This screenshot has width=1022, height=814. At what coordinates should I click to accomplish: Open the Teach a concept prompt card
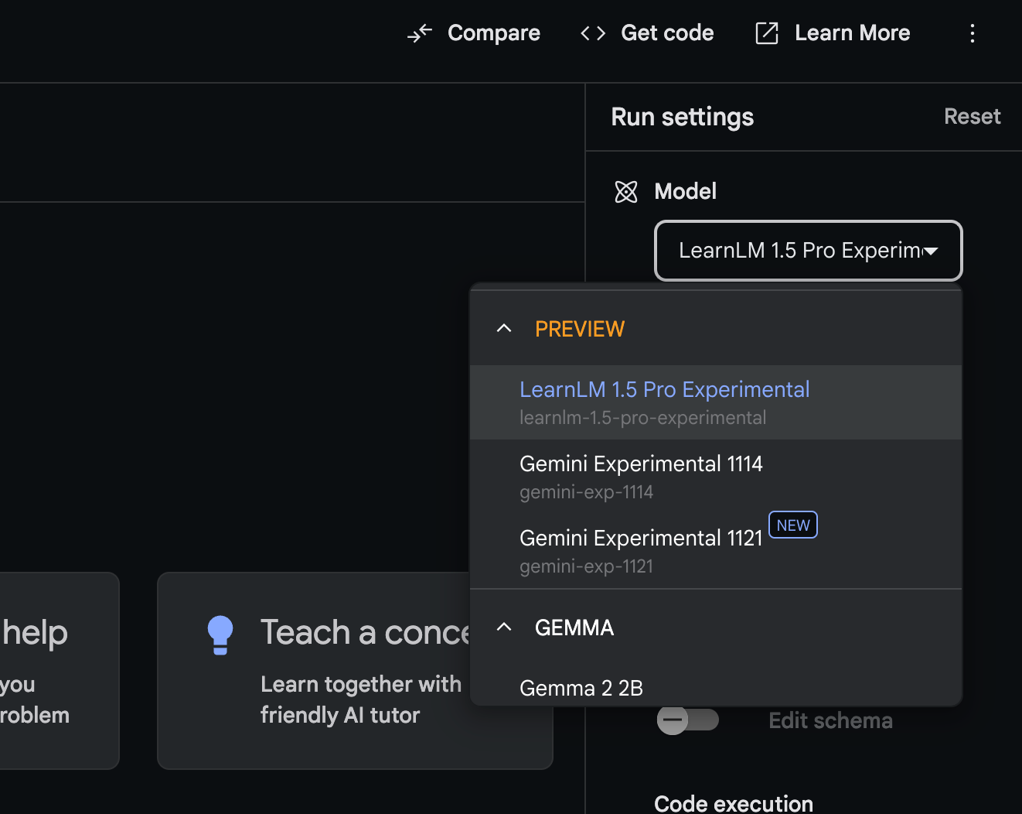coord(355,671)
